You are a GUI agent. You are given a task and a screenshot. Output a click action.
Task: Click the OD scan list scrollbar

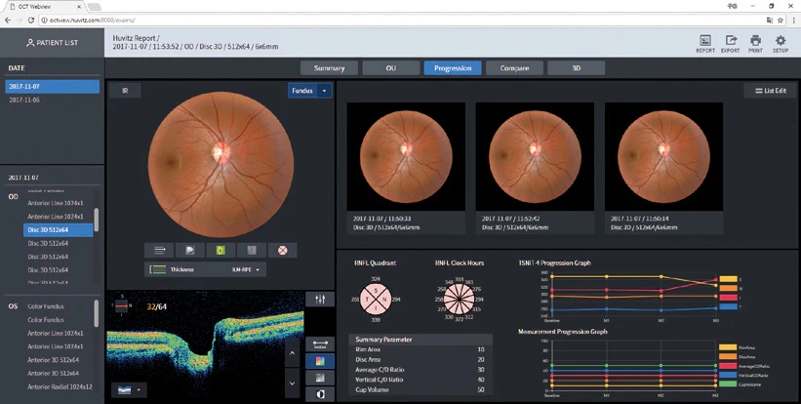(96, 221)
